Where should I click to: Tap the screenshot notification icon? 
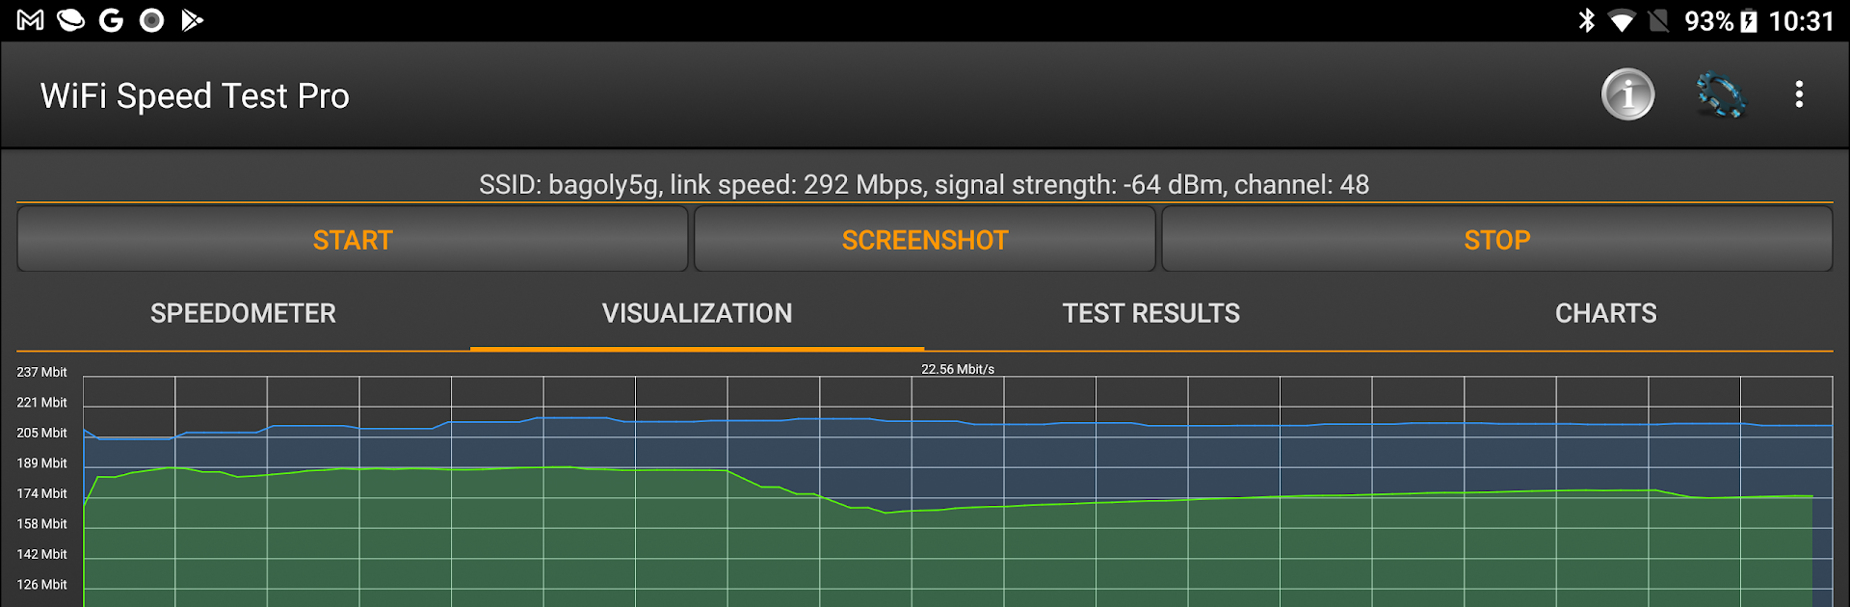click(151, 19)
